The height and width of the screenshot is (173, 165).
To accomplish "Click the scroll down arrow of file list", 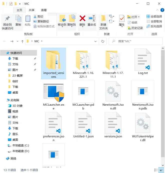I will [x=163, y=165].
